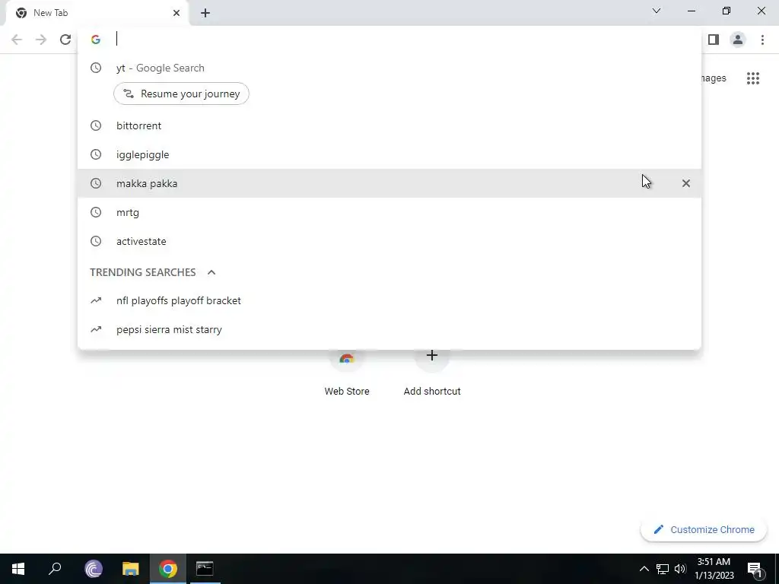The height and width of the screenshot is (584, 779).
Task: Open pepsi sierra mist starry trending search
Action: [x=389, y=329]
